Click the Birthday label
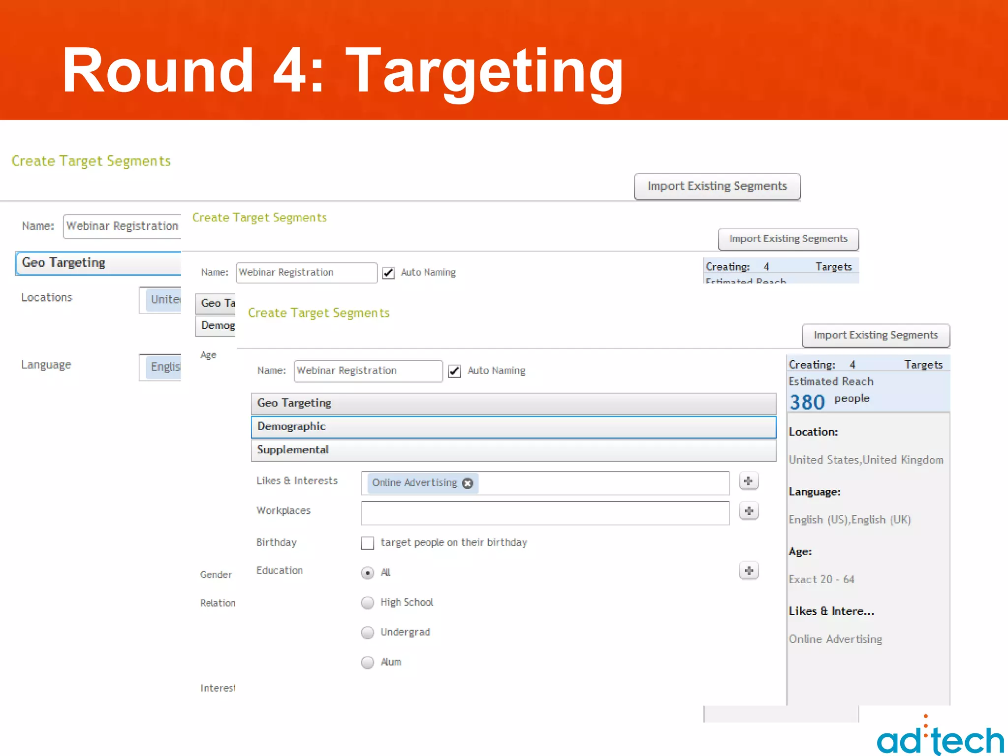This screenshot has width=1008, height=756. [276, 542]
